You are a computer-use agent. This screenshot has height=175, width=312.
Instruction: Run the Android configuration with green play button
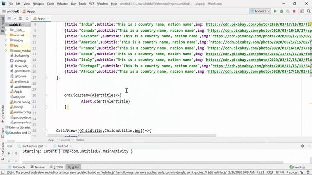[x=275, y=11]
